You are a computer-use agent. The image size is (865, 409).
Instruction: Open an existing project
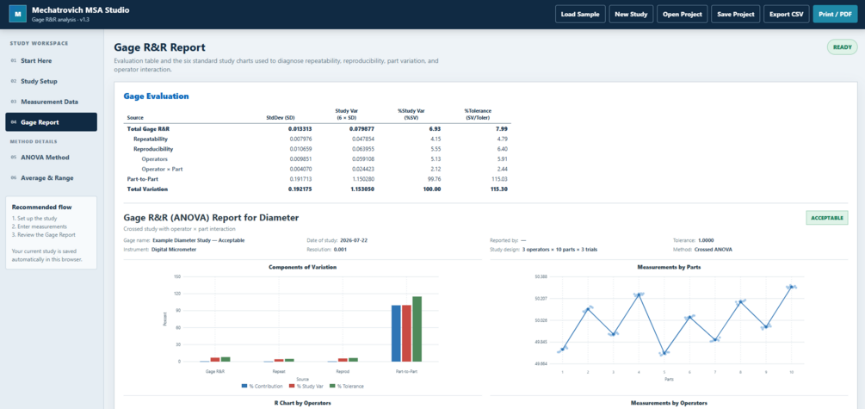[x=683, y=15]
